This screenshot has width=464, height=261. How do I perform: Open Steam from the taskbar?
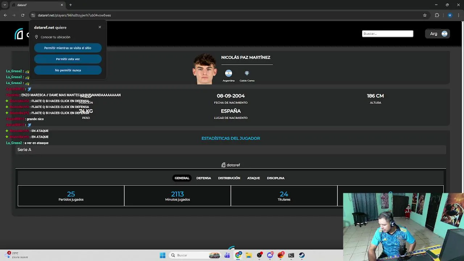pos(302,255)
